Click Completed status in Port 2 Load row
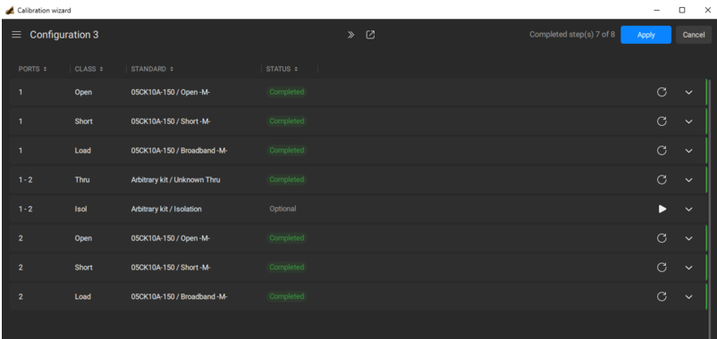Viewport: 717px width, 339px height. pyautogui.click(x=287, y=296)
